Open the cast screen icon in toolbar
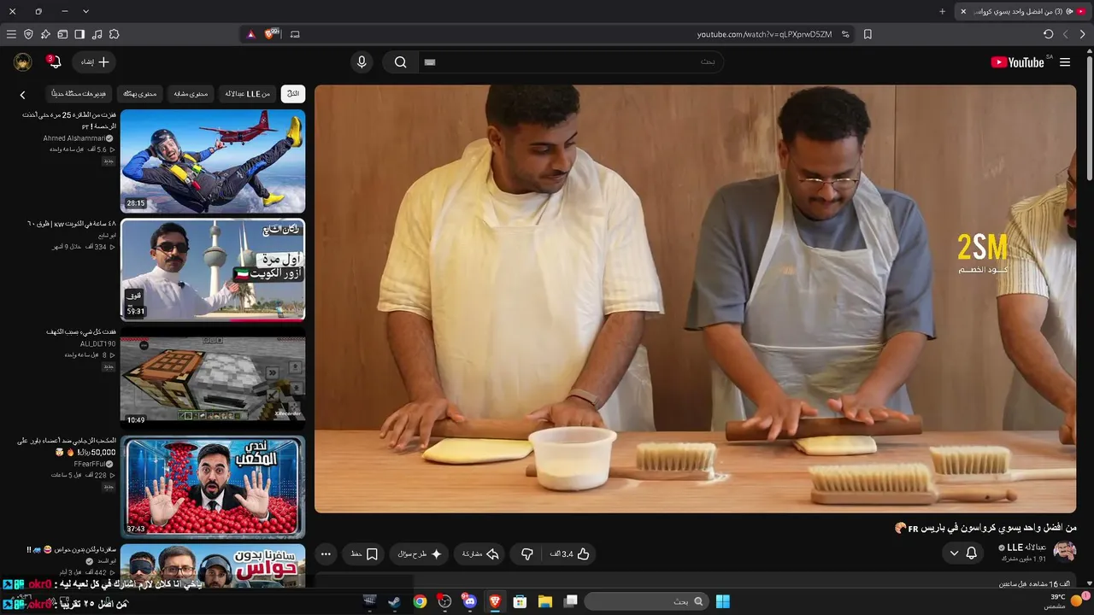 (295, 34)
